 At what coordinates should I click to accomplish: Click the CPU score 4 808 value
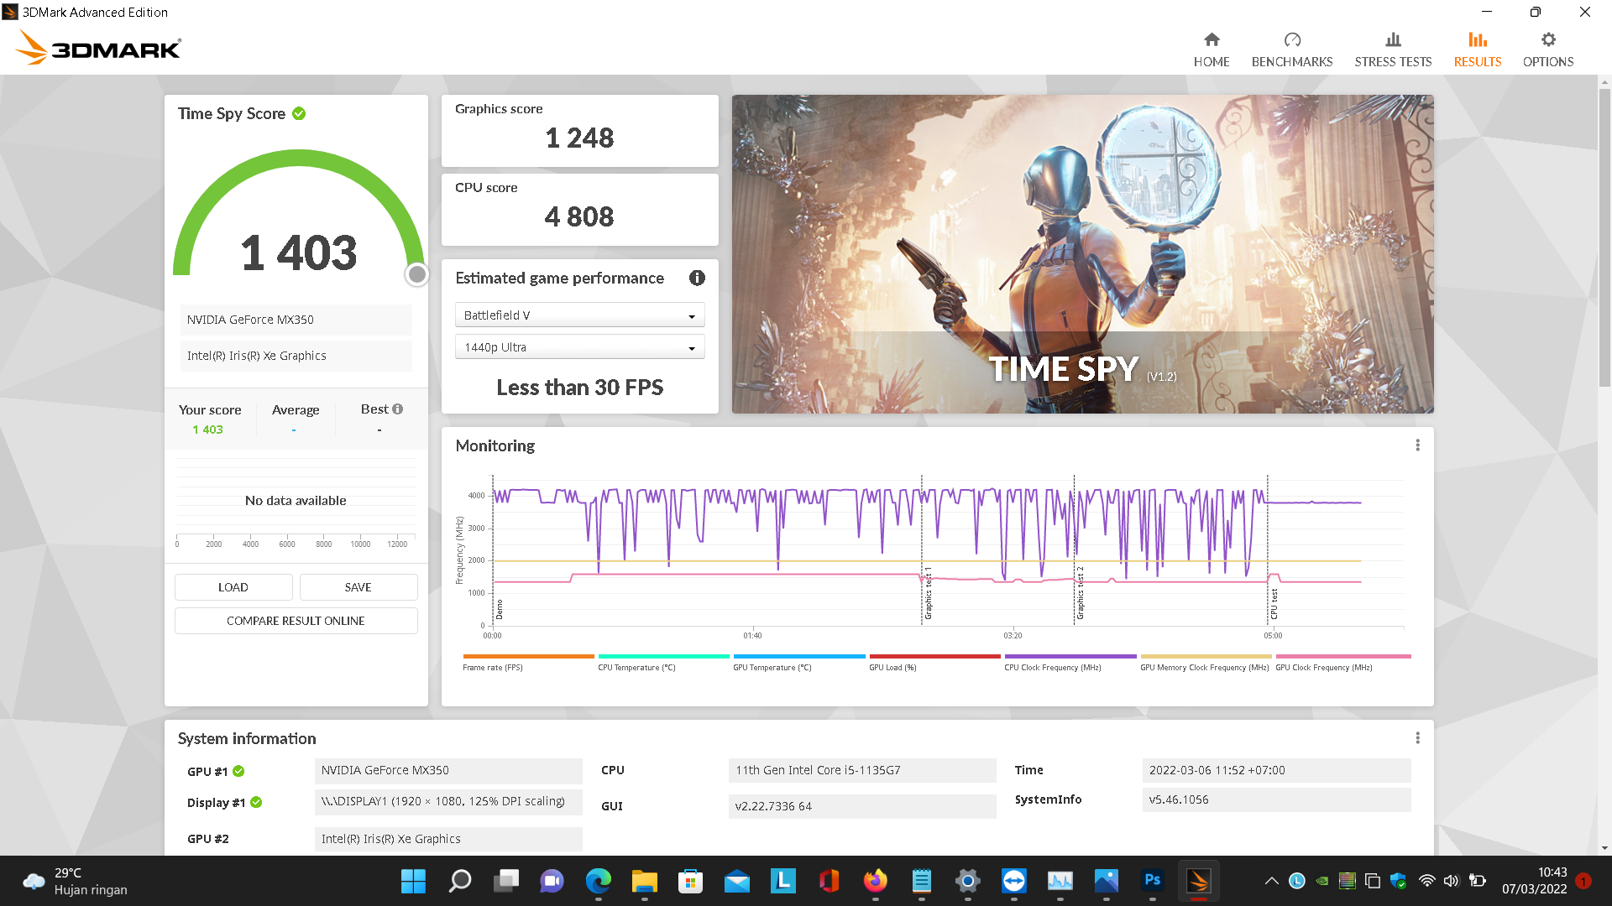point(579,216)
